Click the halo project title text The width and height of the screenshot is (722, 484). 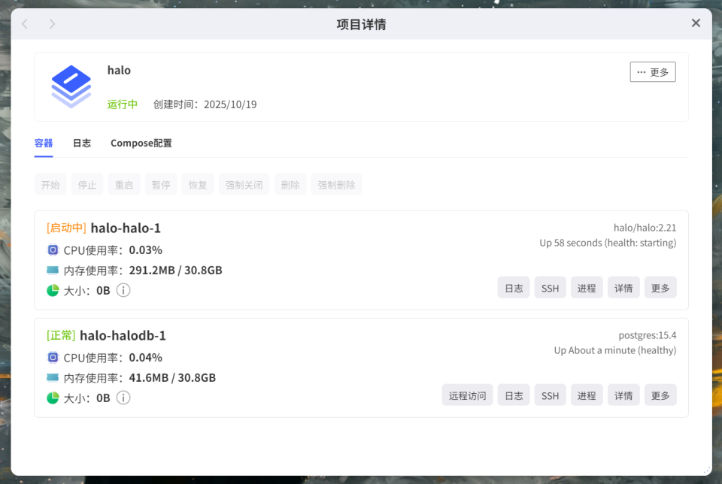[120, 71]
